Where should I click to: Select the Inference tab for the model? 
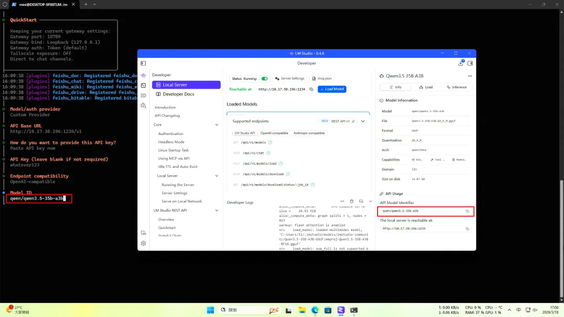coord(456,87)
